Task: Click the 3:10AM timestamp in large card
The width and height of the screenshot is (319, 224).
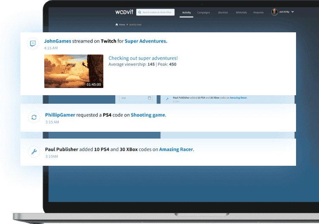Action: click(x=51, y=156)
